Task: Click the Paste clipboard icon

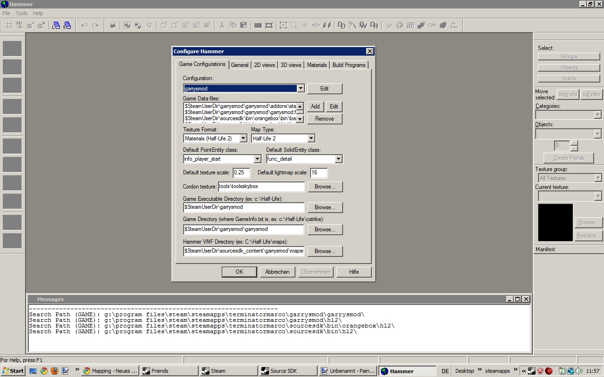Action: point(243,25)
